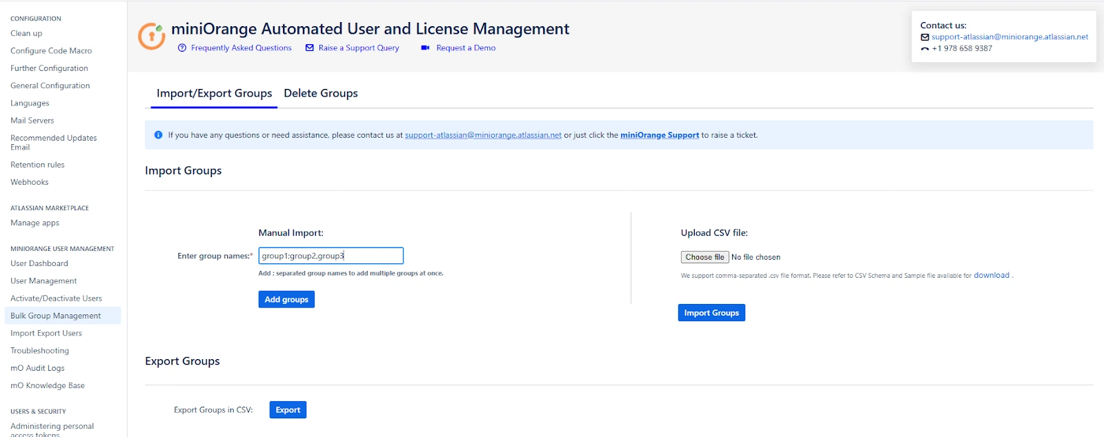Screen dimensions: 1104x437
Task: Open Further Configuration in sidebar
Action: click(x=49, y=68)
